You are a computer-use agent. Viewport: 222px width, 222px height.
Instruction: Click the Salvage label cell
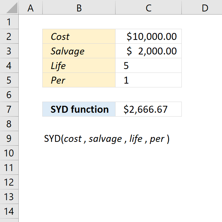(x=79, y=51)
